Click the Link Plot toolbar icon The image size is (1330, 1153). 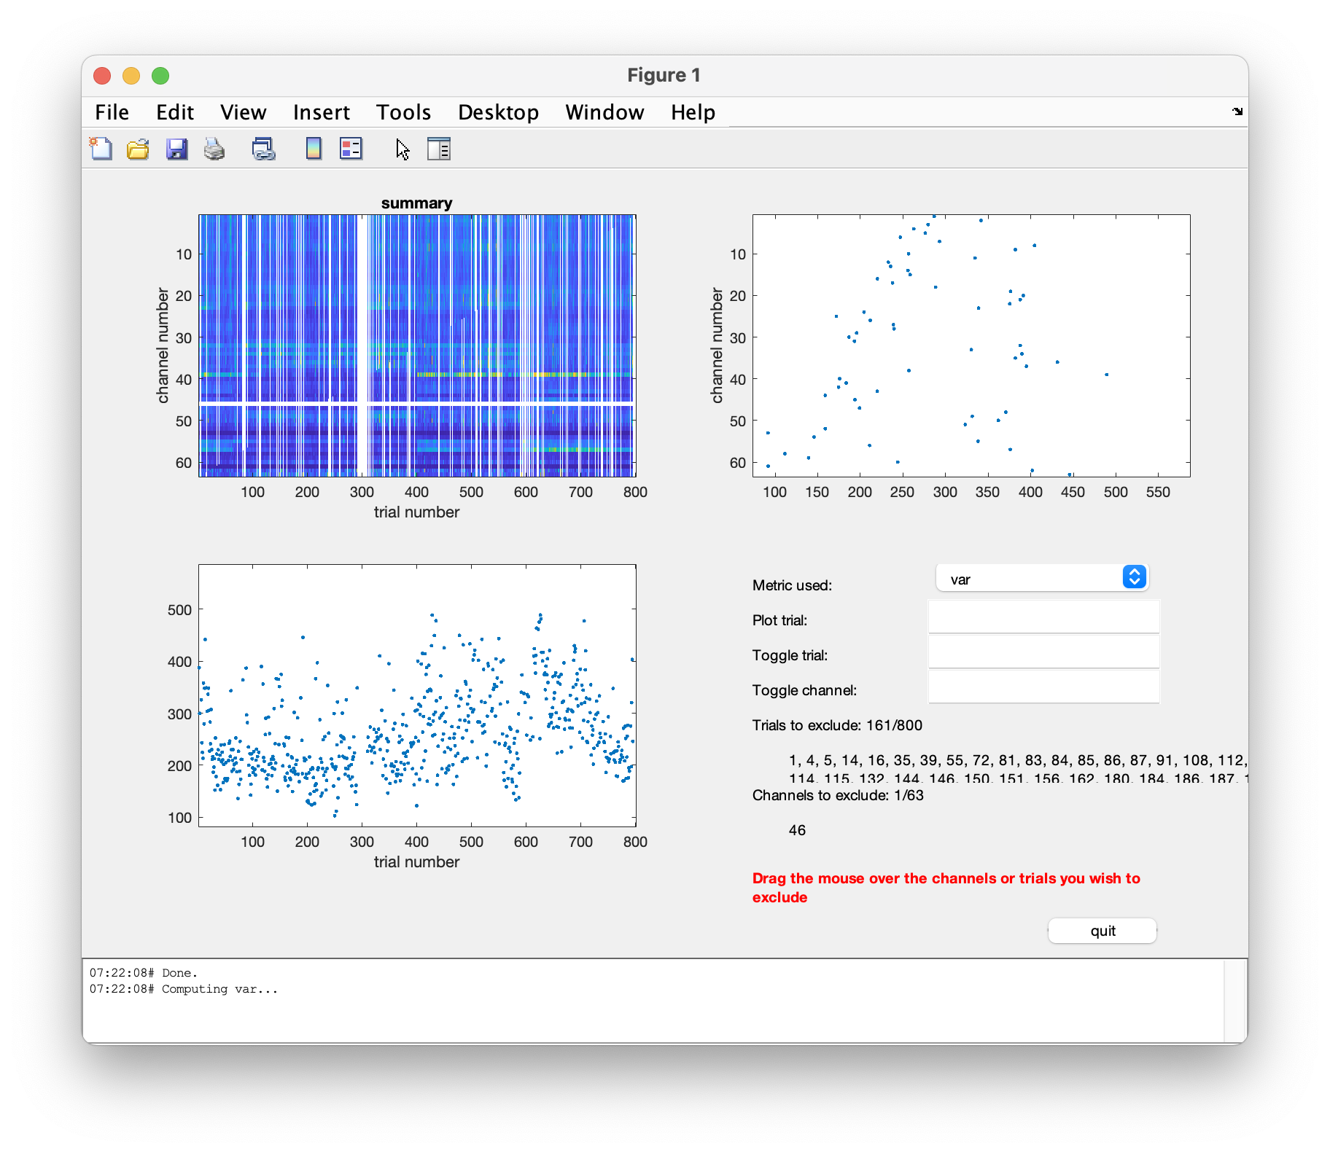[x=263, y=149]
